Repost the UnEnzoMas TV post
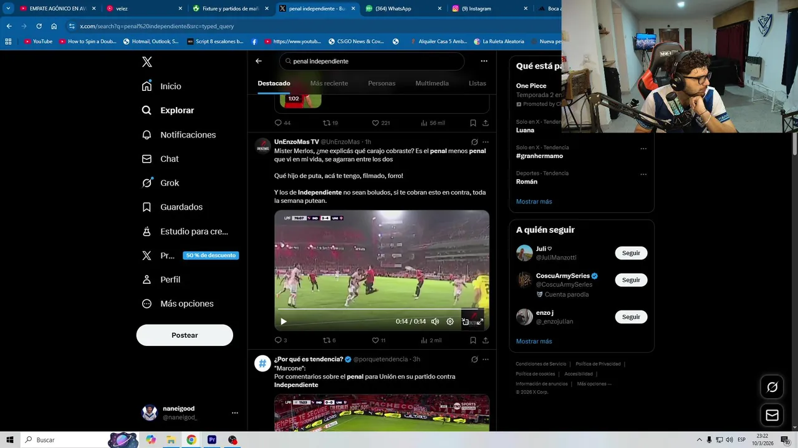The height and width of the screenshot is (448, 798). coord(329,340)
